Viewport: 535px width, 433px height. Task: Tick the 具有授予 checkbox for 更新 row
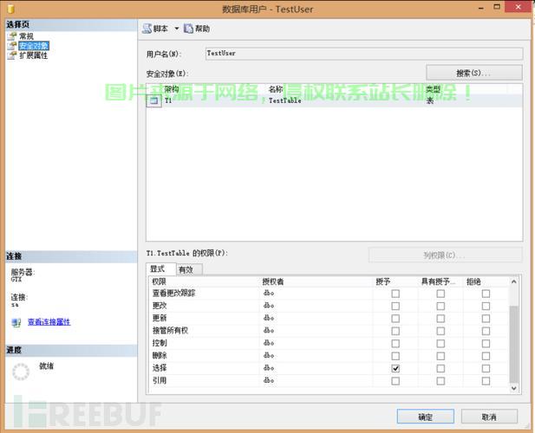coord(440,319)
